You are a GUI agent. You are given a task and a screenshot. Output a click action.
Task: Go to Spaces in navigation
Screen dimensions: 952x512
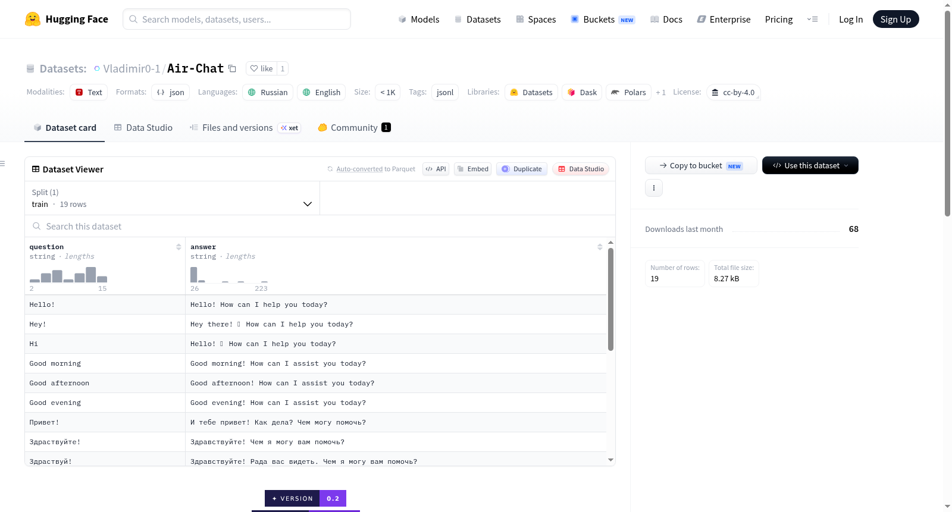click(x=535, y=19)
